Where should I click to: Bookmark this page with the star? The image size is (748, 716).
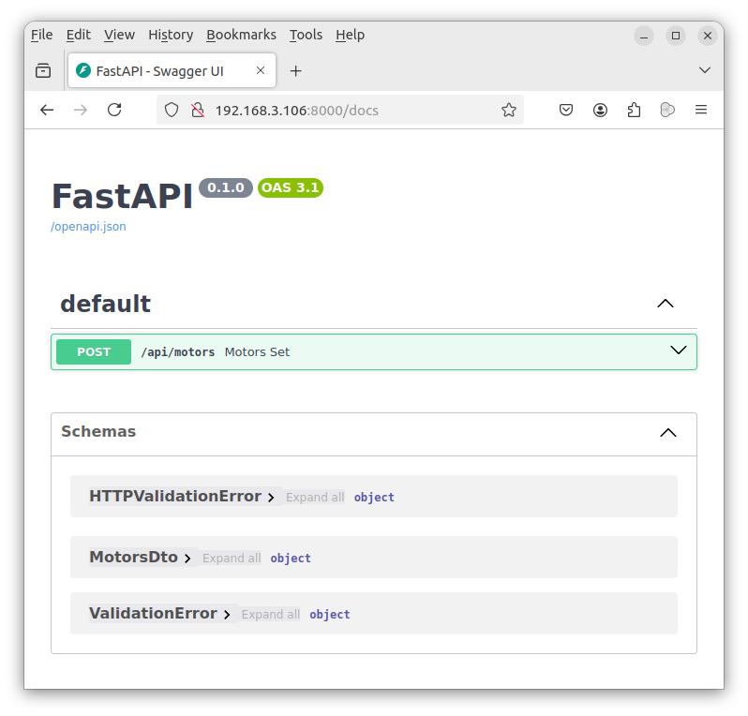509,111
